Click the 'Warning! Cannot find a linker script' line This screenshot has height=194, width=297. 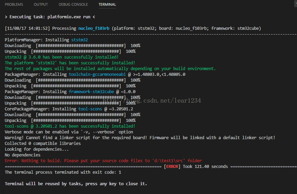[140, 138]
